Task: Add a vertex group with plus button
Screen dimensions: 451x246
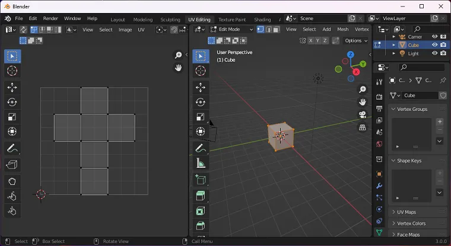Action: 440,122
